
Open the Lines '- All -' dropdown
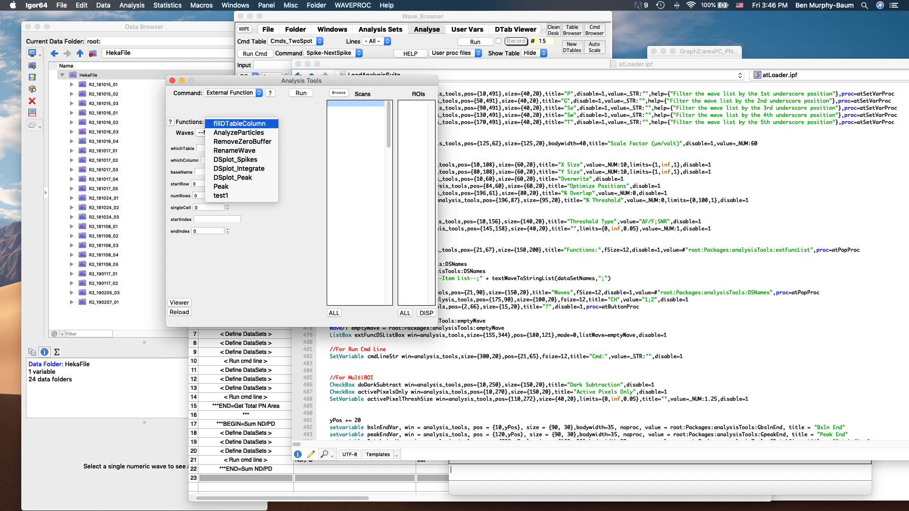[x=377, y=41]
